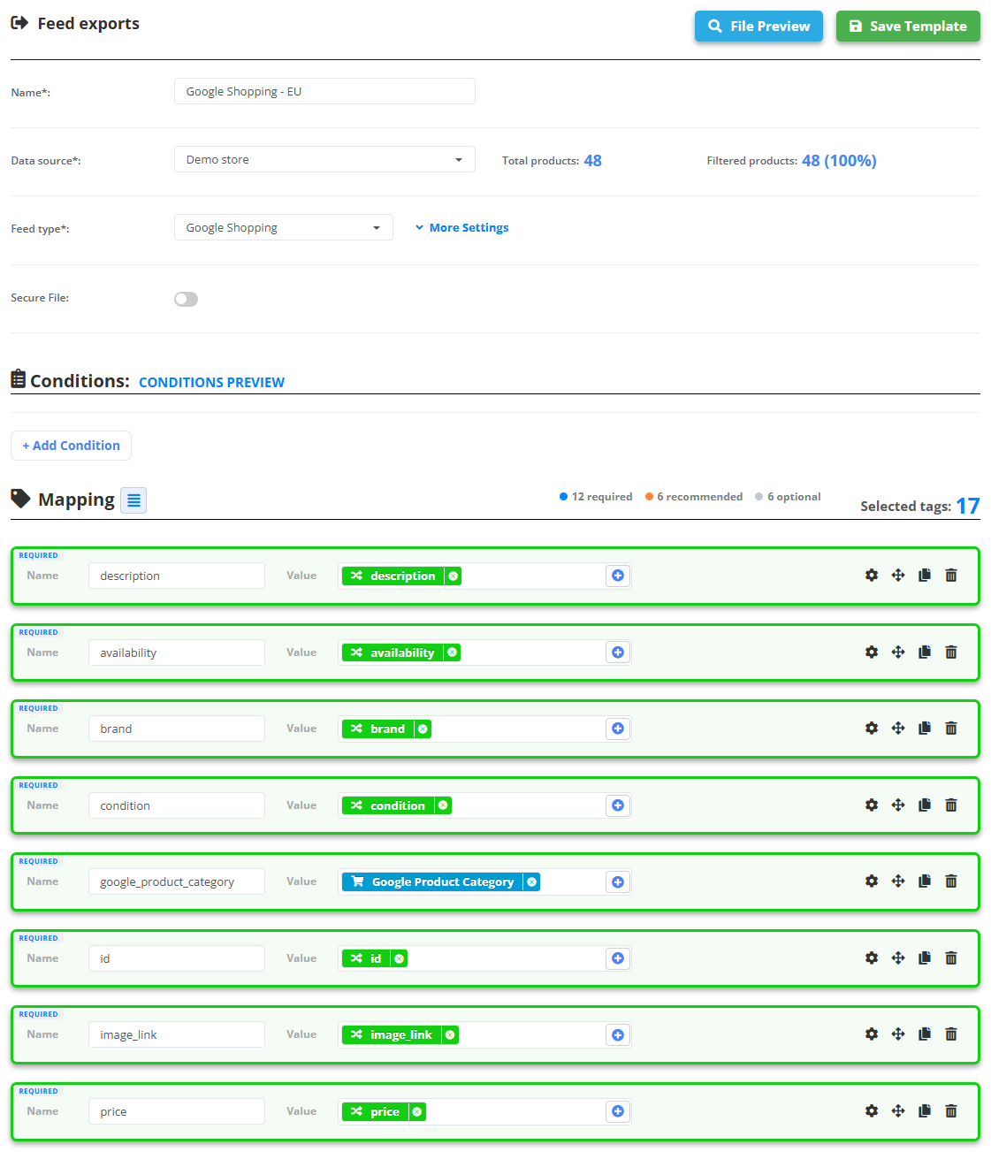Viewport: 991px width, 1152px height.
Task: Click move handle on description row
Action: point(898,576)
